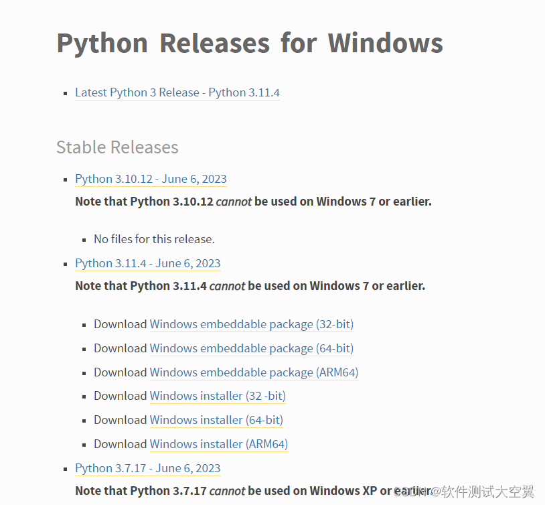
Task: Open the Latest Python 3 Release link
Action: click(177, 92)
